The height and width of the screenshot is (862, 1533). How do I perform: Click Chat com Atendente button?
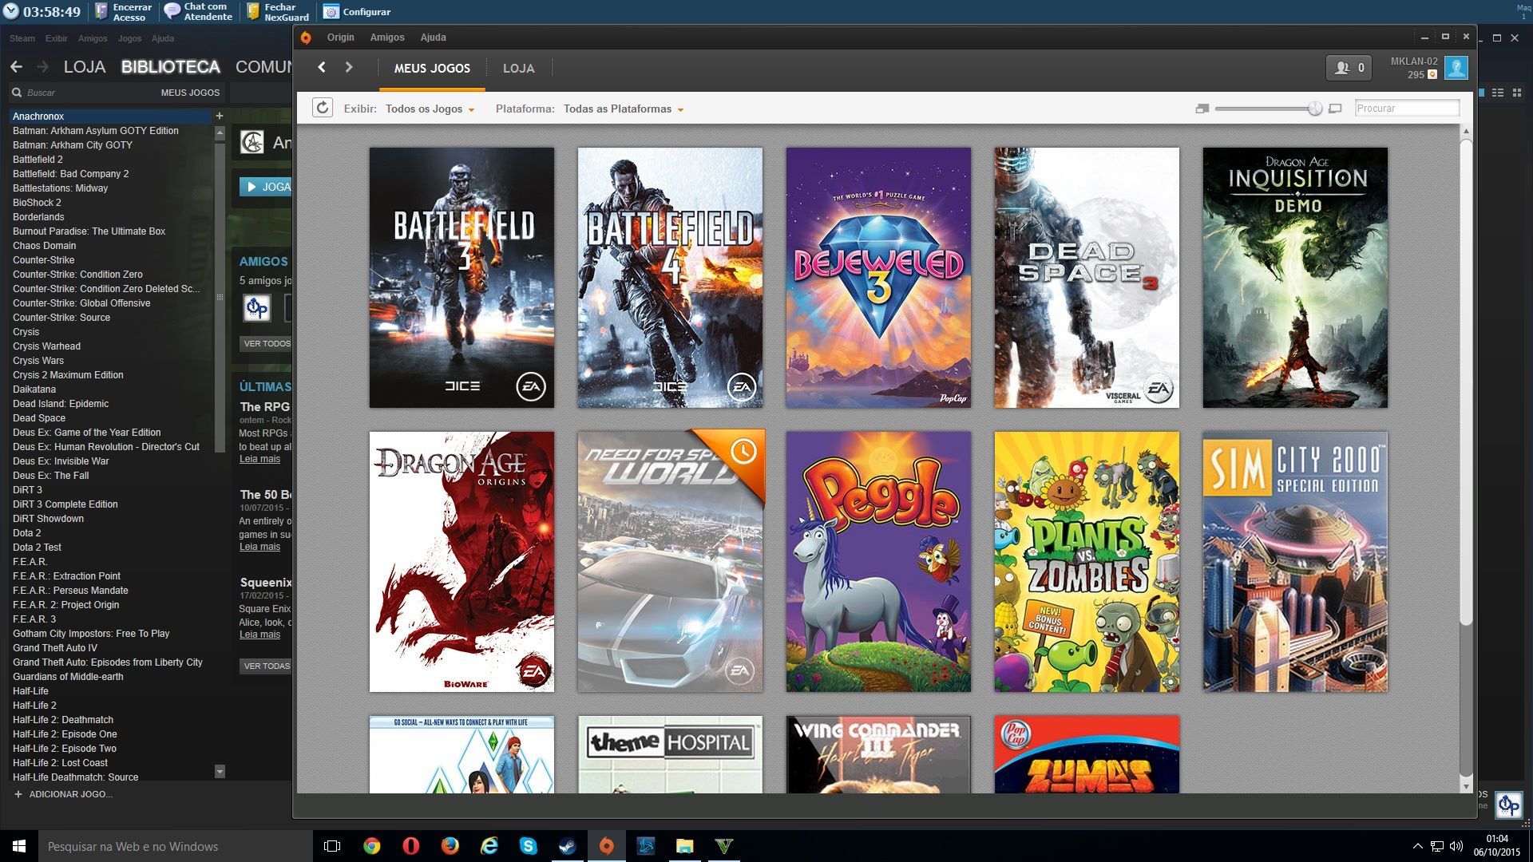[198, 11]
